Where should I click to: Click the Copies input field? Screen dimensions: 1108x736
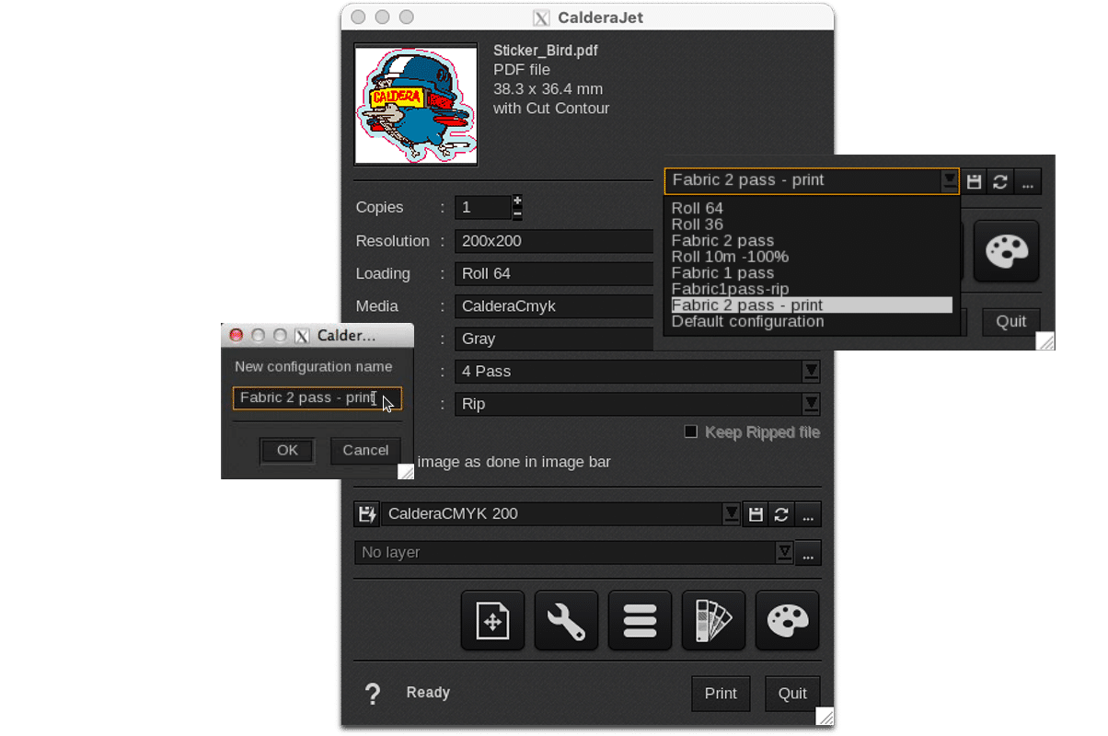[x=482, y=208]
